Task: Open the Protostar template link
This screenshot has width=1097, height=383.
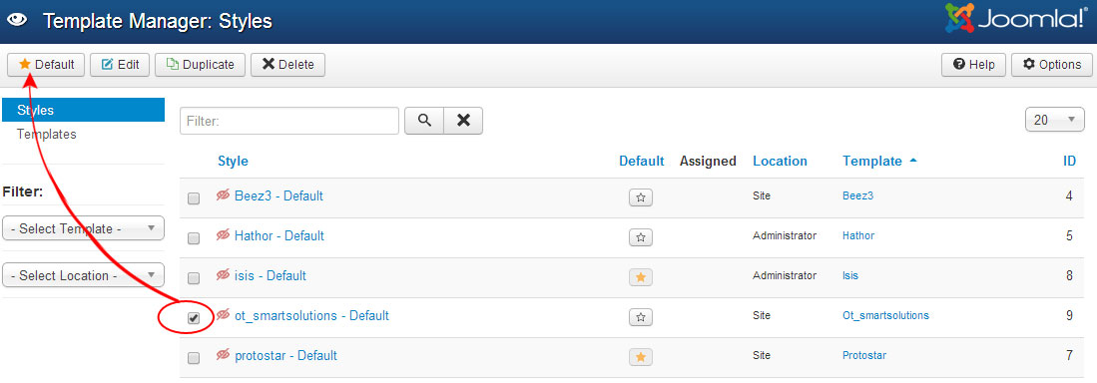Action: tap(864, 355)
